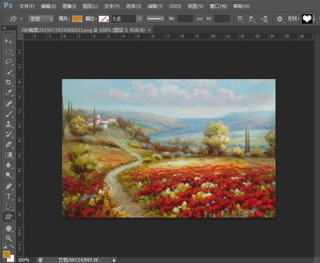Pick the Eyedropper tool
The width and height of the screenshot is (320, 263).
(x=9, y=92)
